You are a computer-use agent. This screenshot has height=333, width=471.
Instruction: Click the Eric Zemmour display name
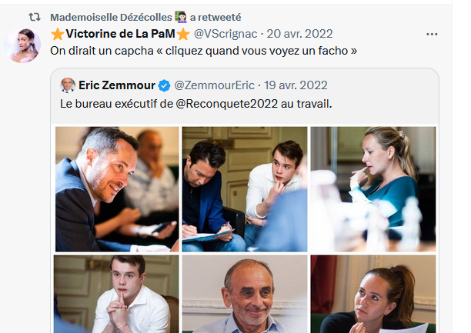pos(117,85)
